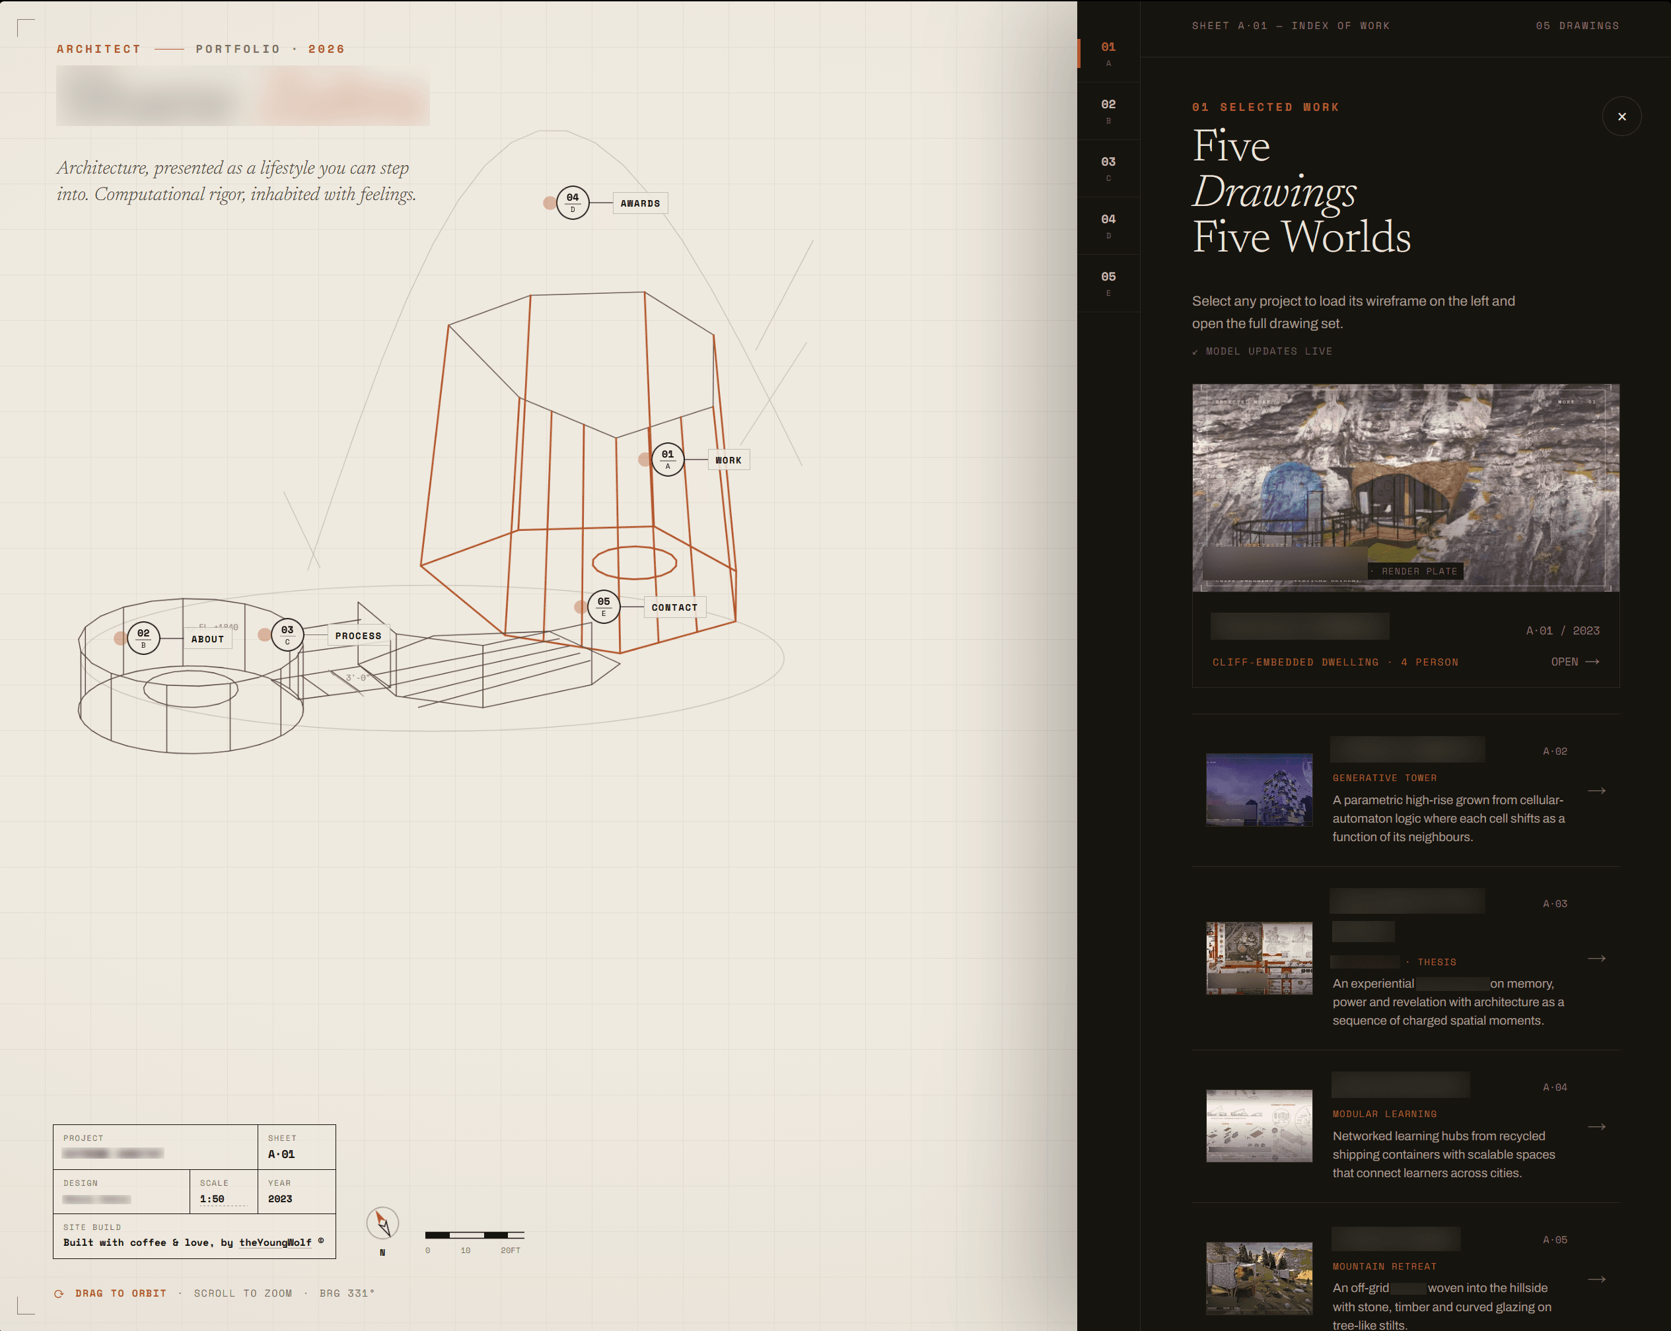This screenshot has width=1671, height=1331.
Task: Click the 04 Awards hotspot circle
Action: (x=573, y=203)
